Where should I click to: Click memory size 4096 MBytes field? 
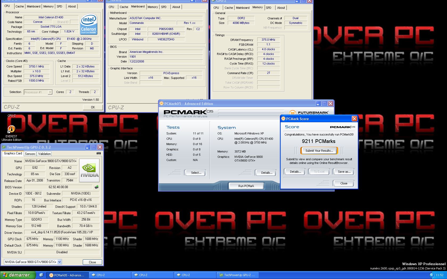pos(241,23)
